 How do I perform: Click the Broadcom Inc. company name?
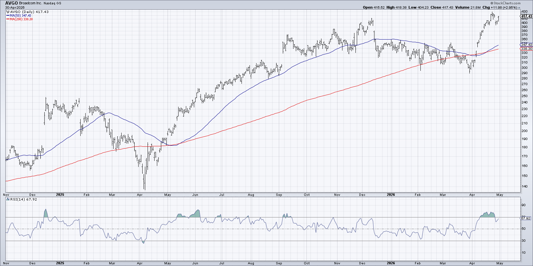[x=30, y=3]
